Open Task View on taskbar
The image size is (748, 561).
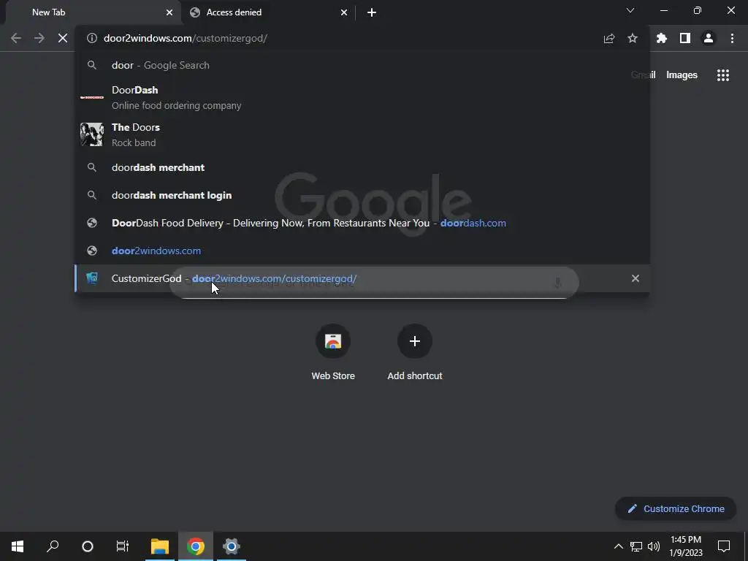(123, 546)
